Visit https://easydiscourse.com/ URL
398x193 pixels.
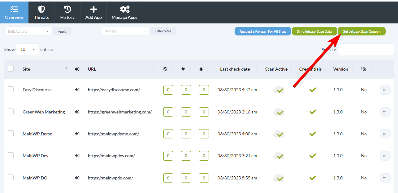coord(114,90)
